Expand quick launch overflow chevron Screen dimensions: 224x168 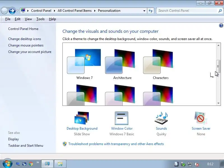click(x=38, y=162)
